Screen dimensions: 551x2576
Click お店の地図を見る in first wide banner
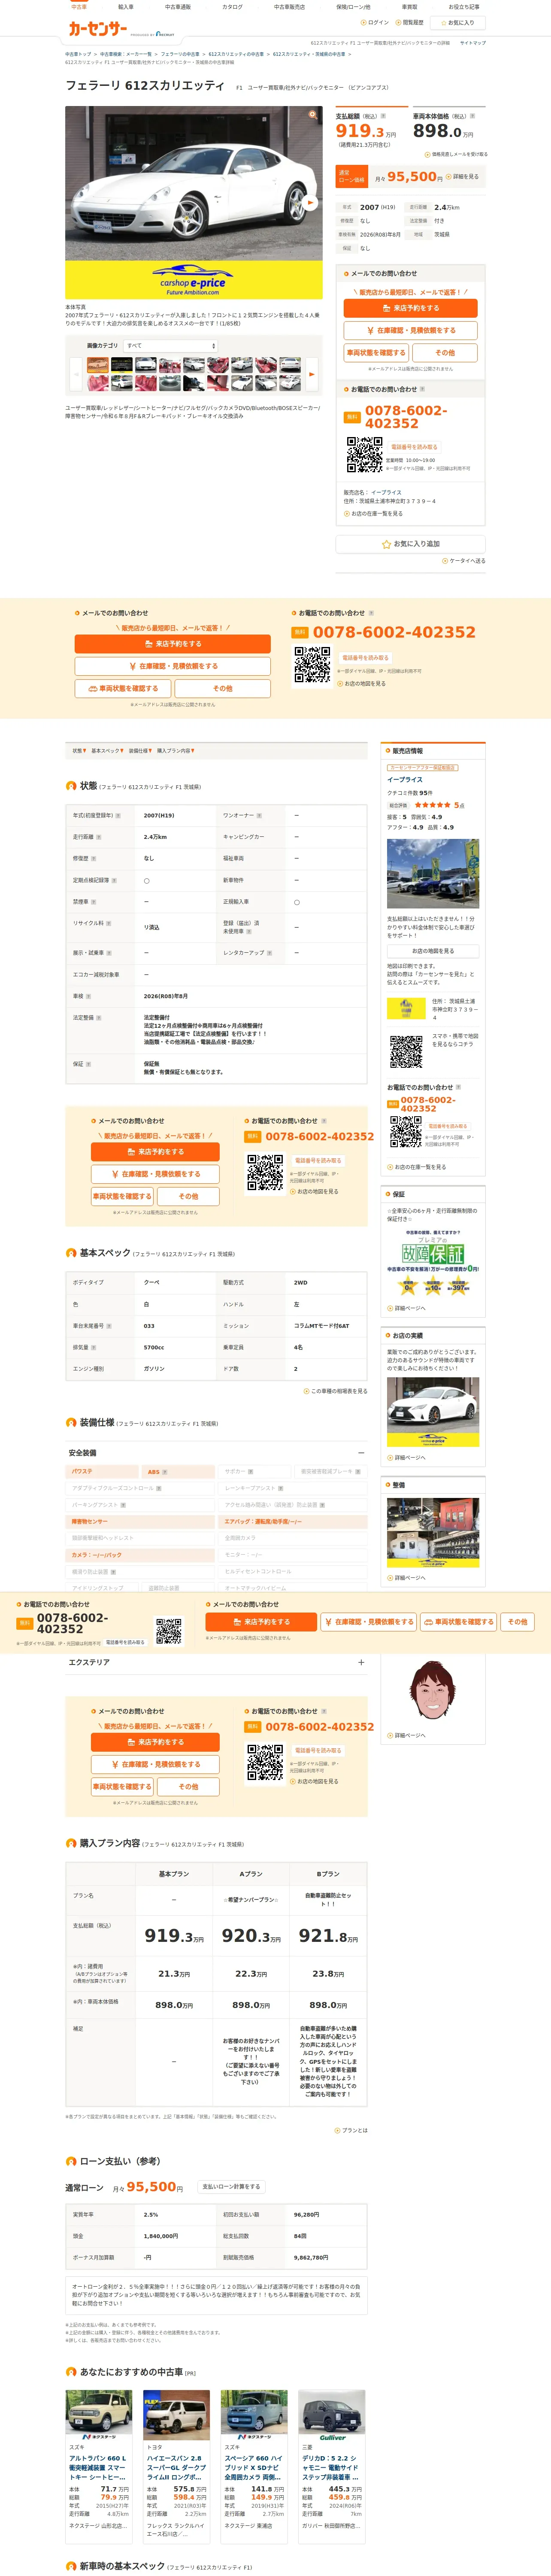[361, 684]
